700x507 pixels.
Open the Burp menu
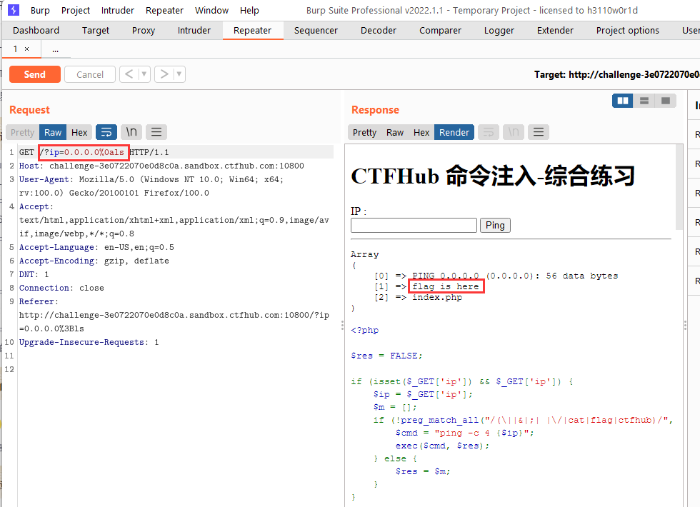[x=40, y=10]
